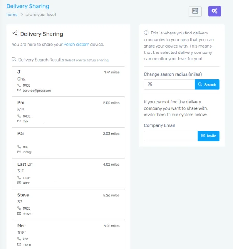Click the envelope icon in the Last Dr result
The width and height of the screenshot is (233, 249).
(x=19, y=183)
